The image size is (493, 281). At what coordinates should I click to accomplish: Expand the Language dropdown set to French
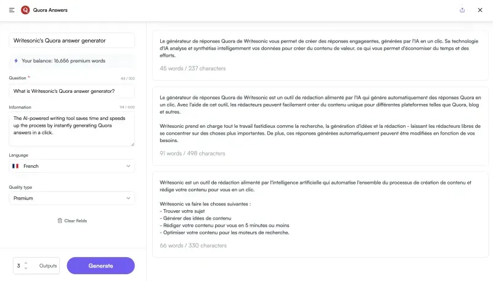point(71,166)
